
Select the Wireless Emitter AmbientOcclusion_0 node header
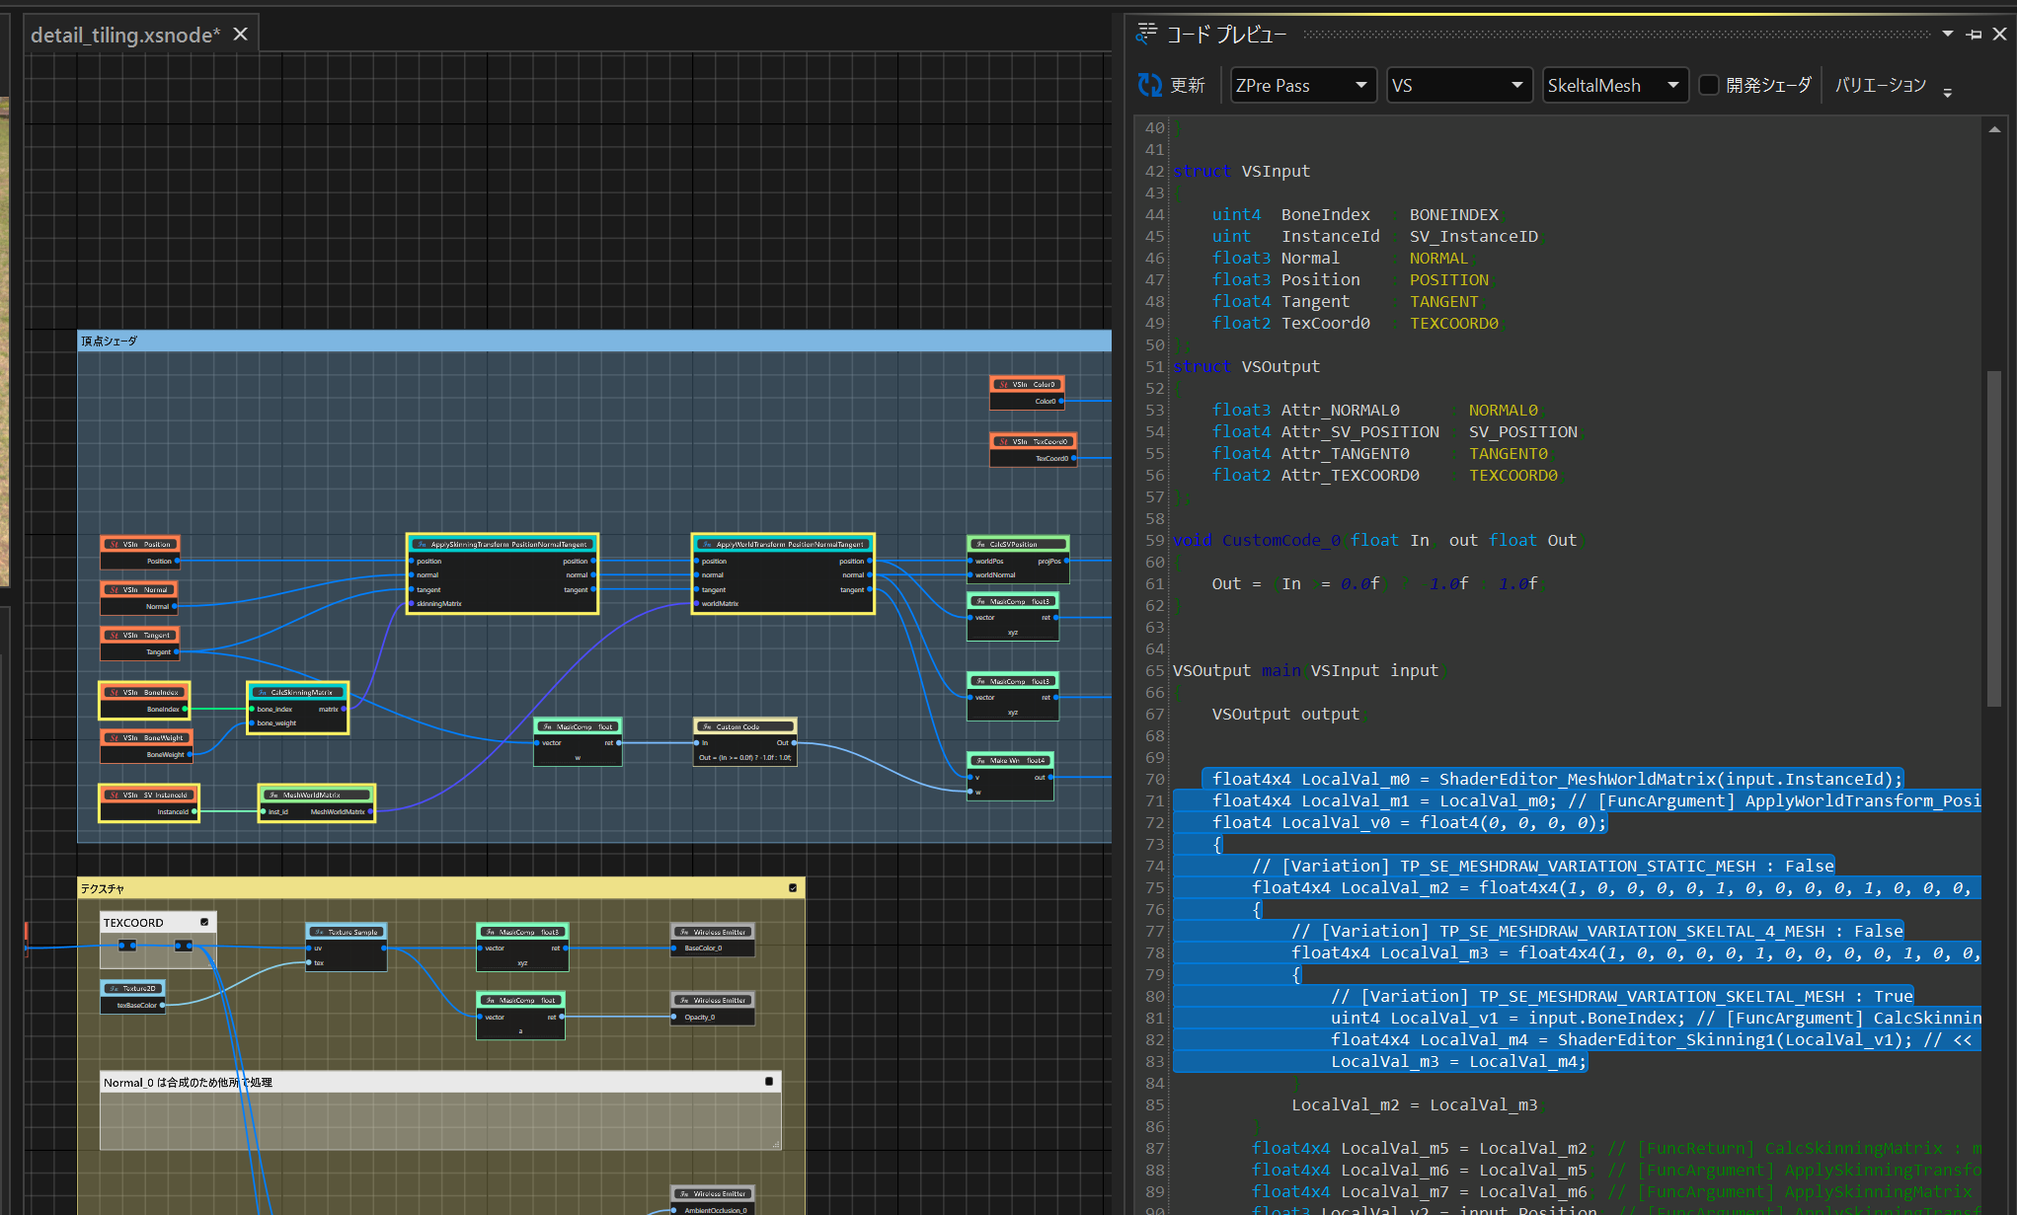pos(713,1193)
